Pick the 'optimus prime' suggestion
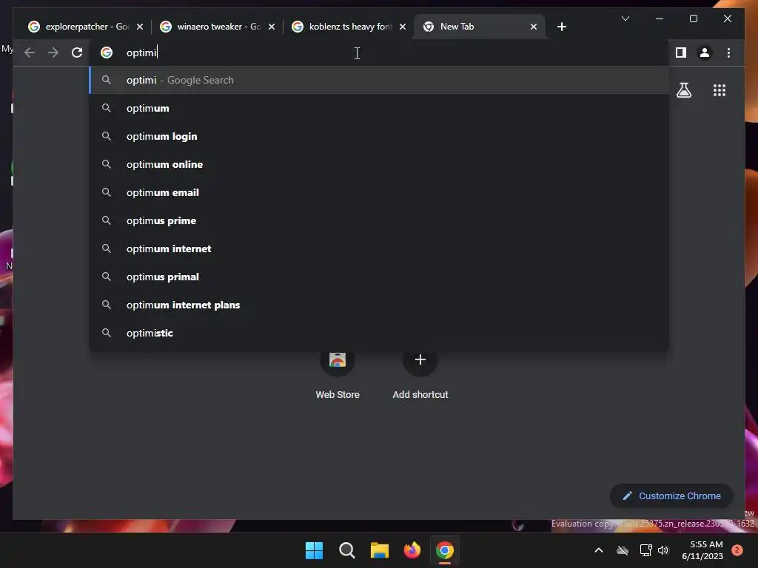Image resolution: width=758 pixels, height=568 pixels. [x=379, y=220]
